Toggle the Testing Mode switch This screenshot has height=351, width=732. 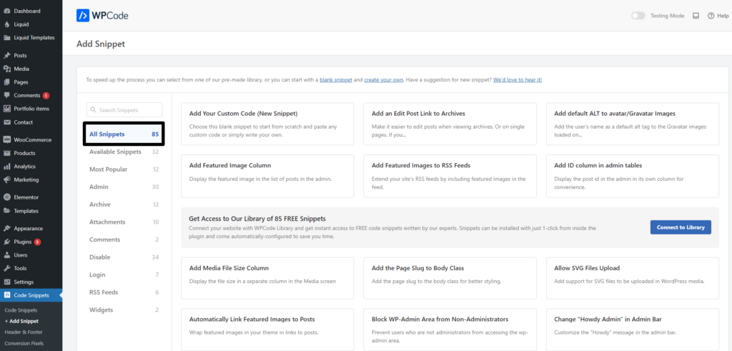638,16
